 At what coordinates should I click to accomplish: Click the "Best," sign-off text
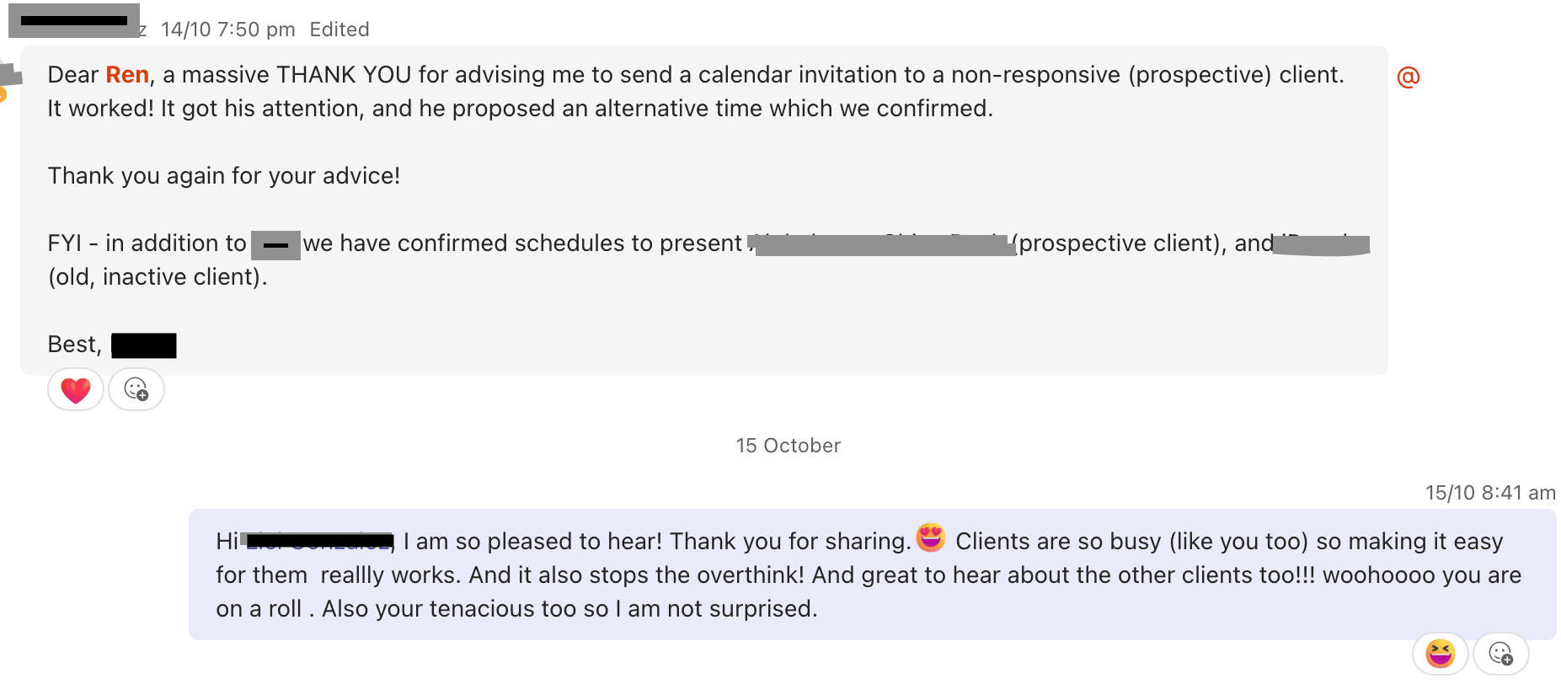click(x=74, y=345)
